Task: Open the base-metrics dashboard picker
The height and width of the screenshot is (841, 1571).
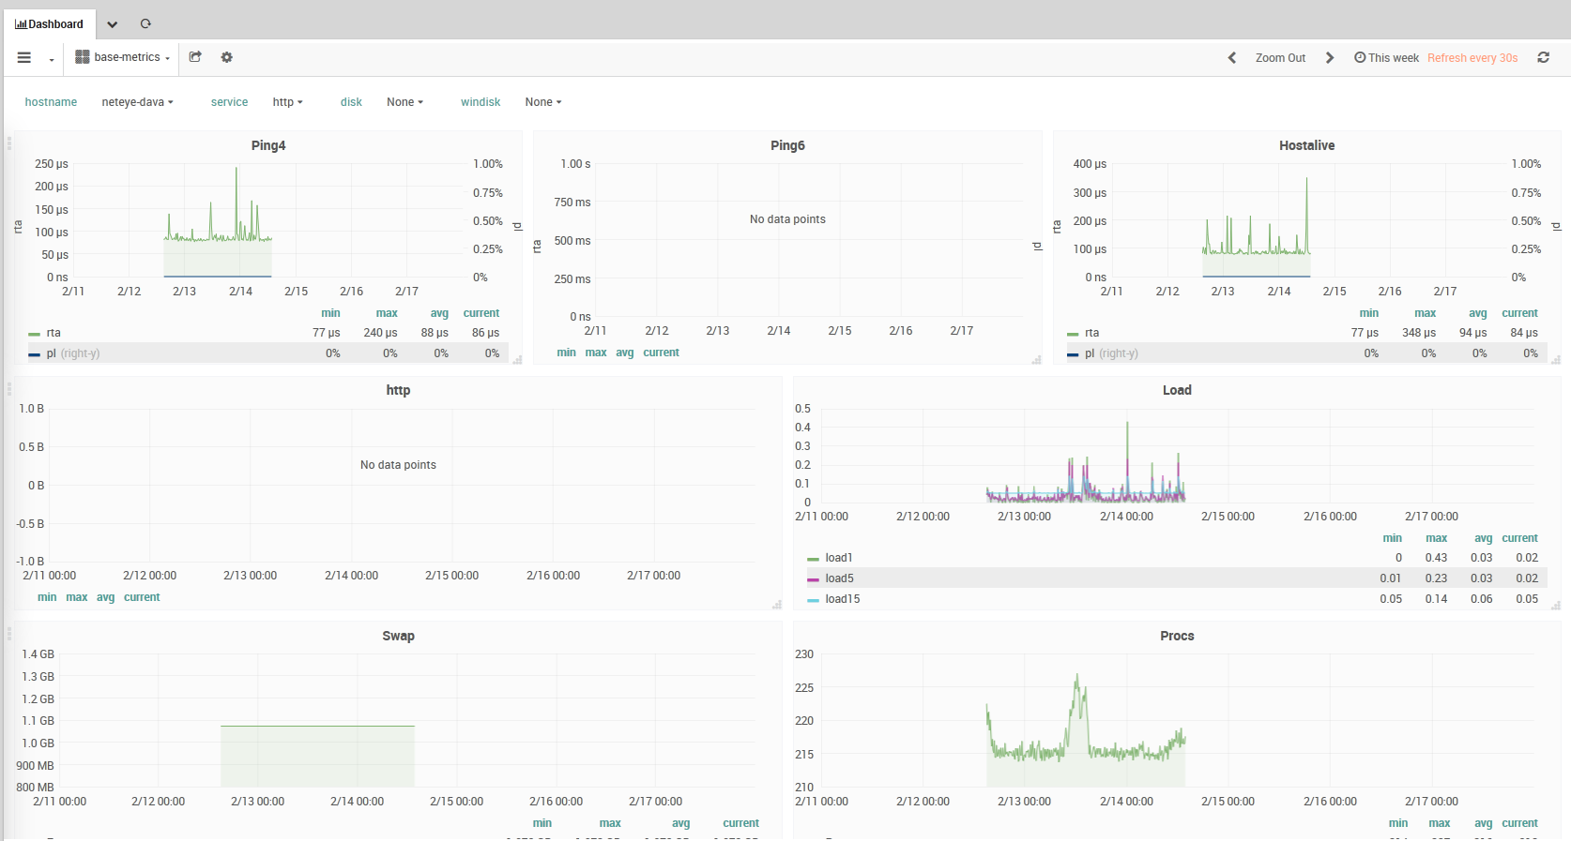Action: pyautogui.click(x=123, y=57)
